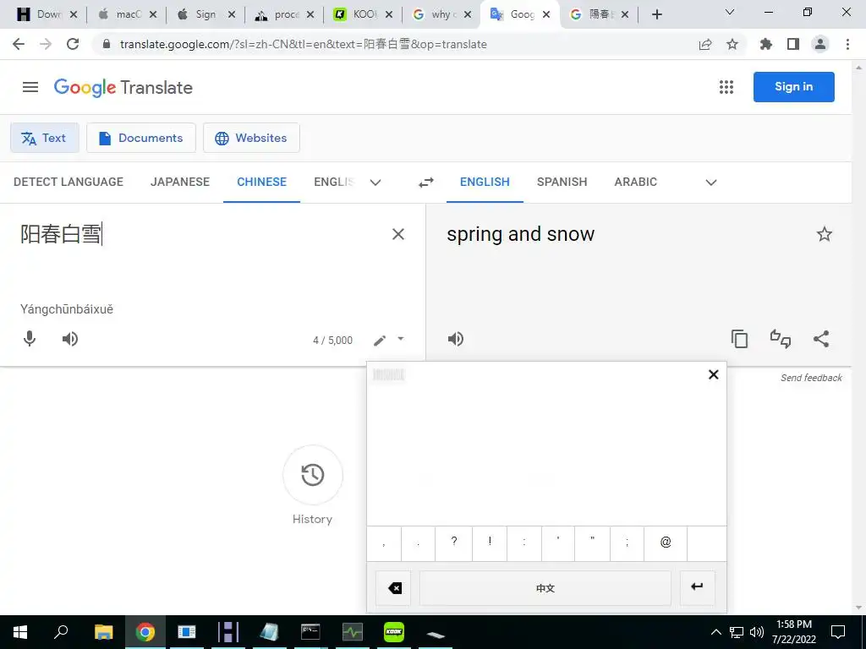This screenshot has height=649, width=866.
Task: Open the Chrome profile avatar
Action: [x=820, y=44]
